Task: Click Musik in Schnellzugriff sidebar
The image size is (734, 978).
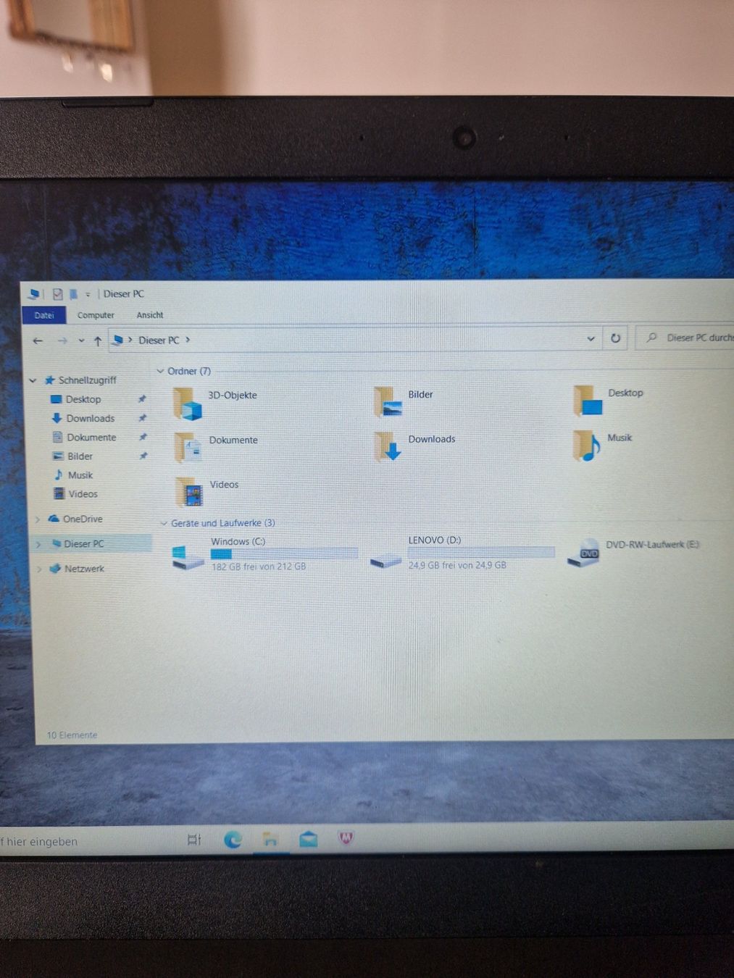Action: click(80, 475)
